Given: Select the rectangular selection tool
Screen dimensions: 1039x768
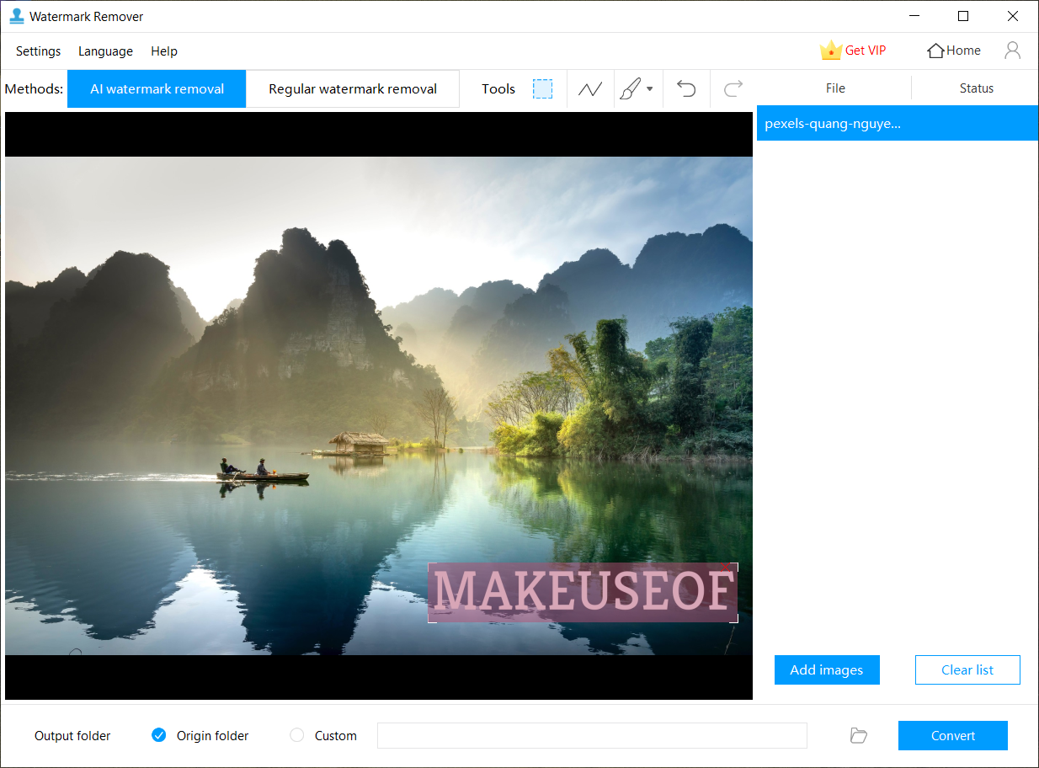Looking at the screenshot, I should [542, 88].
